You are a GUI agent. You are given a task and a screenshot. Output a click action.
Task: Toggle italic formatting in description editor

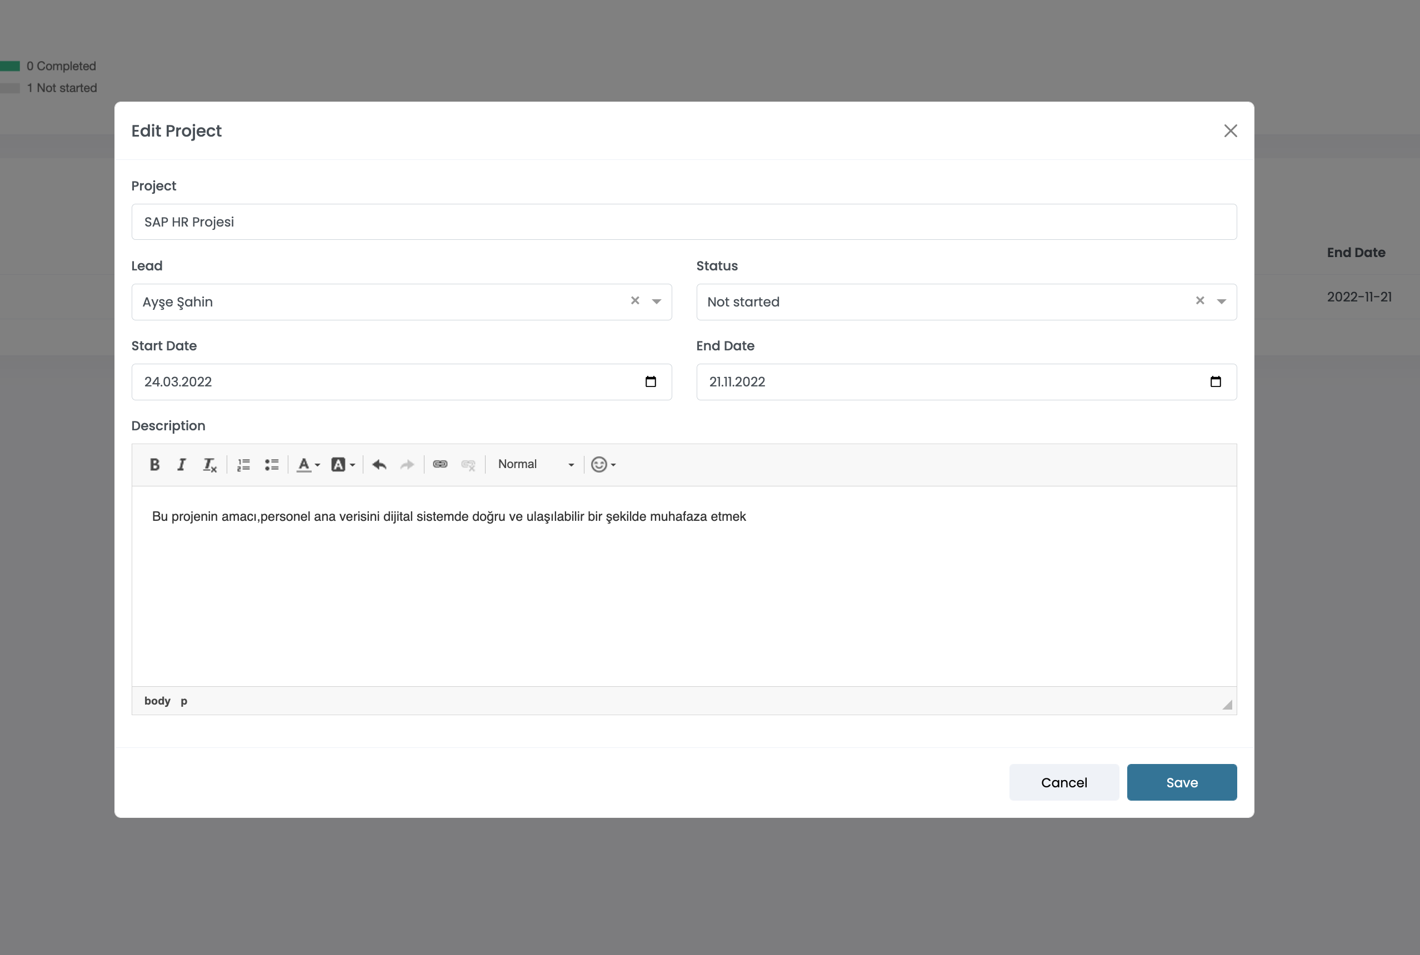click(181, 465)
